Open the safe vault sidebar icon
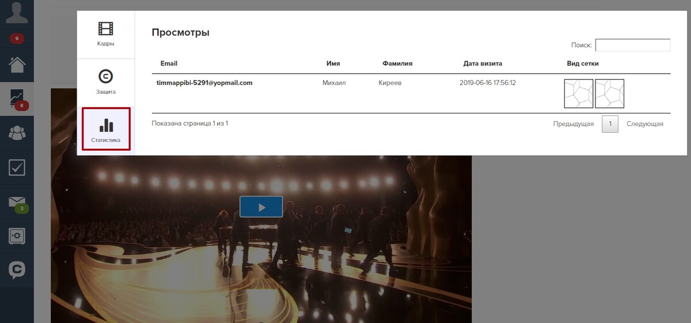The width and height of the screenshot is (691, 323). [x=17, y=236]
